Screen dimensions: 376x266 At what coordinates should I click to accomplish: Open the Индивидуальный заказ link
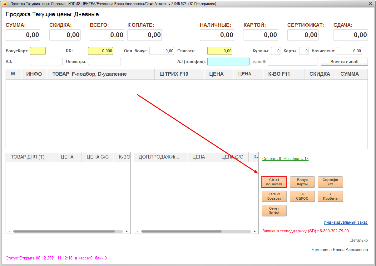345,222
